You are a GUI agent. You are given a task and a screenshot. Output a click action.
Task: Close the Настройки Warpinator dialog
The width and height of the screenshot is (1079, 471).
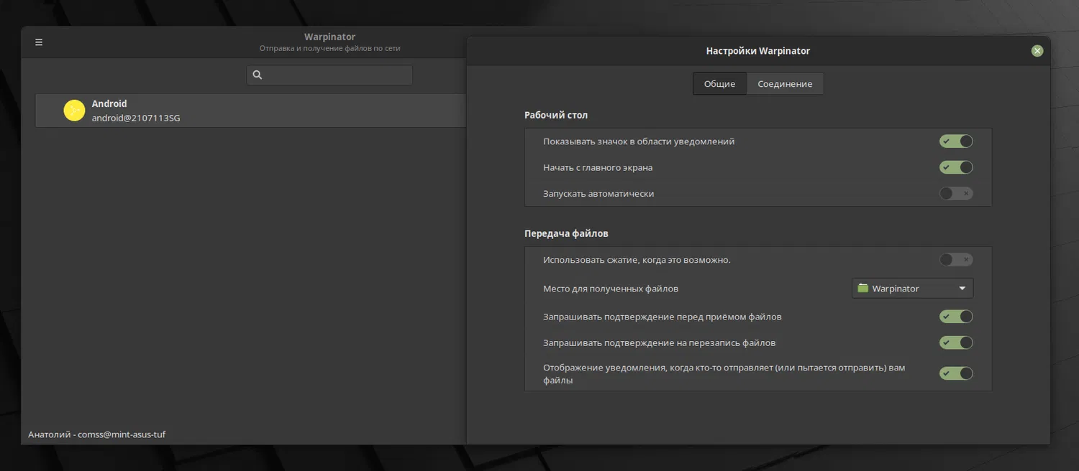1037,51
